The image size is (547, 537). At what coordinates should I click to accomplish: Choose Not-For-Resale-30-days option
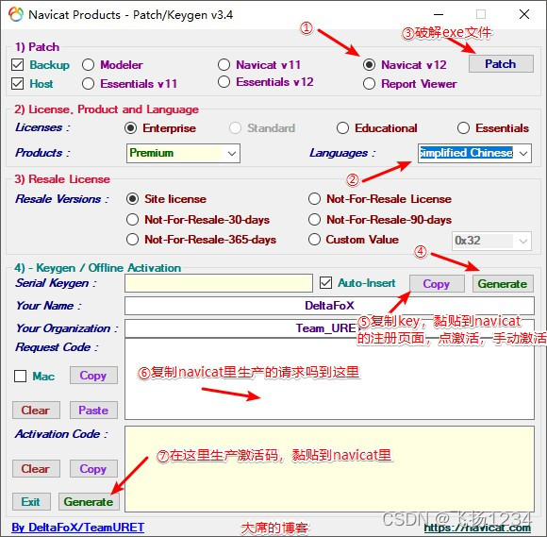(133, 220)
